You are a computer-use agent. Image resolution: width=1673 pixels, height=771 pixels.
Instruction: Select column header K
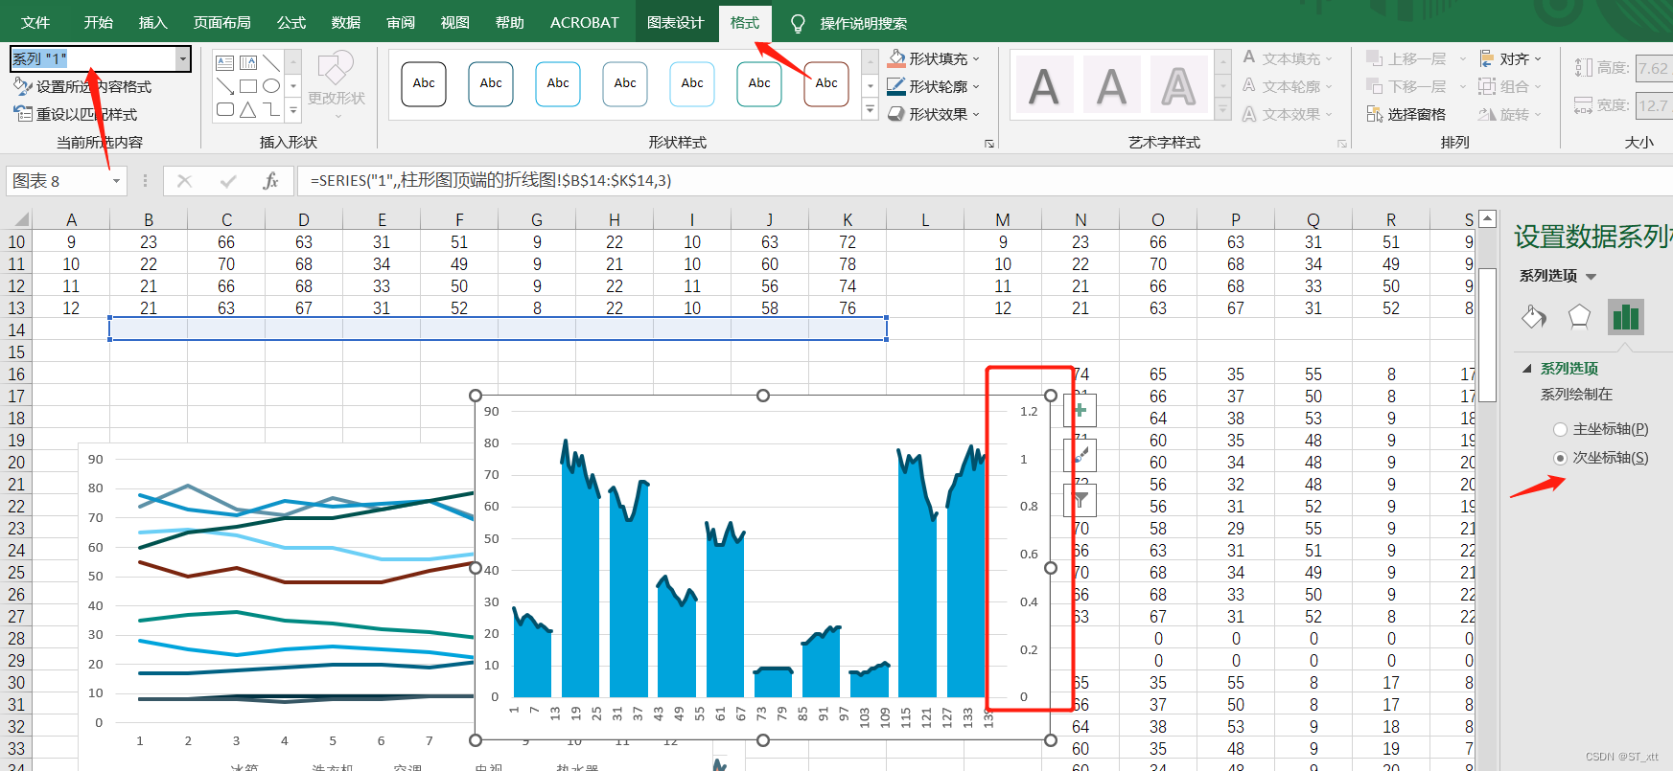[x=848, y=219]
